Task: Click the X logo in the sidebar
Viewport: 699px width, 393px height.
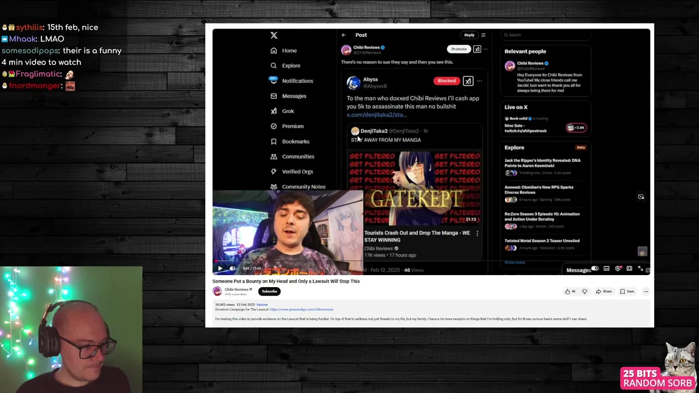Action: click(x=274, y=35)
